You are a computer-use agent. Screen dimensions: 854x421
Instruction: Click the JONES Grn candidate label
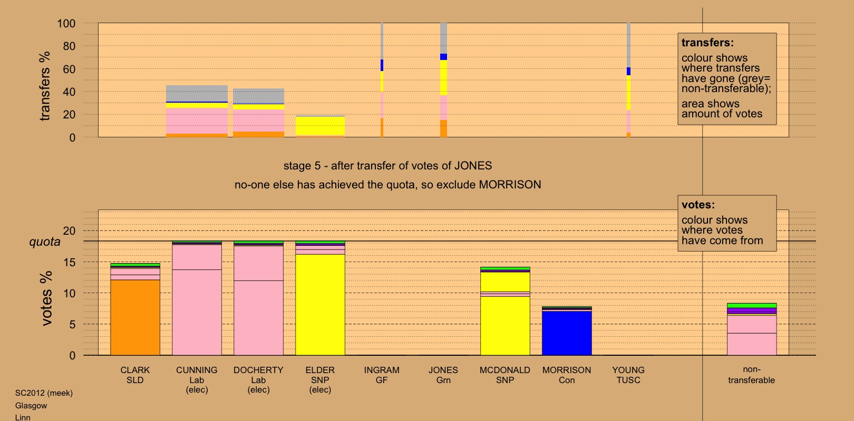pos(443,375)
